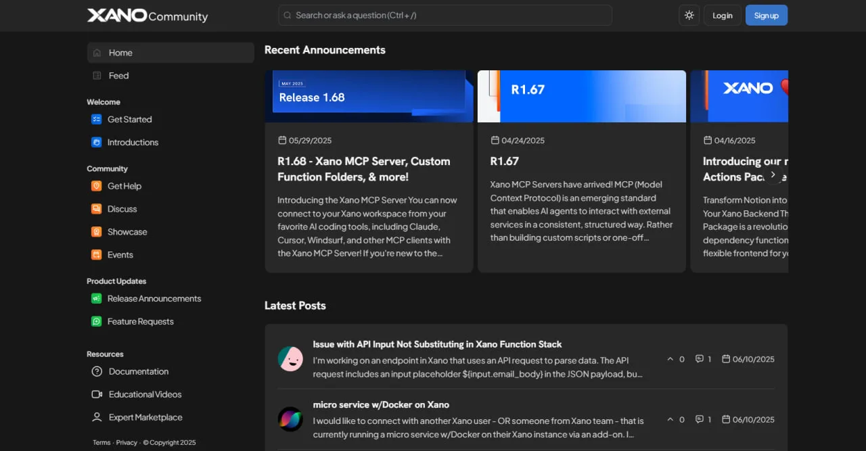Screen dimensions: 866x451
Task: Click the calendar icon beside 04/16/2025
Action: tap(708, 140)
